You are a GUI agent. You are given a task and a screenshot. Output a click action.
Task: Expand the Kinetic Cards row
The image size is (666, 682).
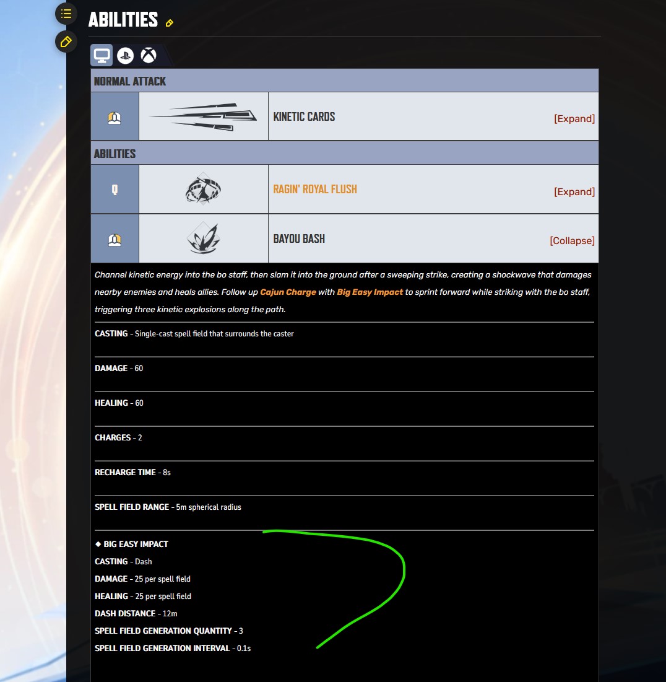574,118
